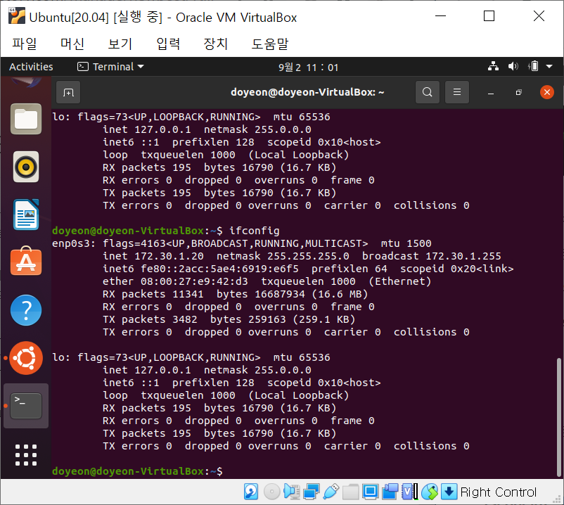This screenshot has height=505, width=564.
Task: Open Files from the Ubuntu dock
Action: 26,119
